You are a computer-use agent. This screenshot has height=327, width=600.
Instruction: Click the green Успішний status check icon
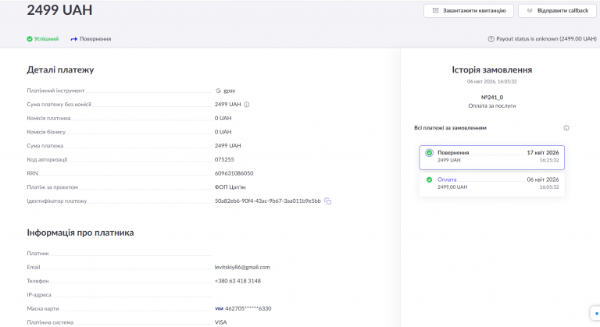coord(30,38)
